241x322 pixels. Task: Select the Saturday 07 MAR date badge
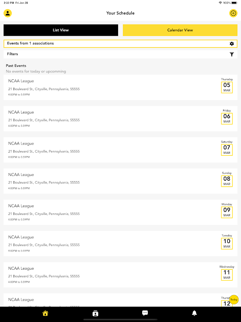[227, 150]
